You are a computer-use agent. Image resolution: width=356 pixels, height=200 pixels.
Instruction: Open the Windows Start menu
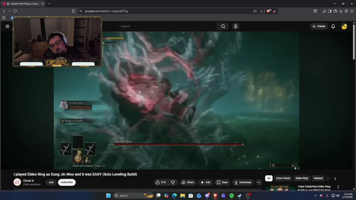[x=108, y=196]
